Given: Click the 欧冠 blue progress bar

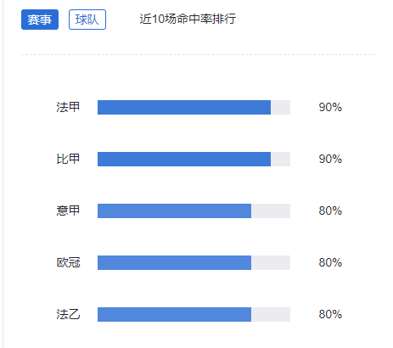Looking at the screenshot, I should point(174,262).
